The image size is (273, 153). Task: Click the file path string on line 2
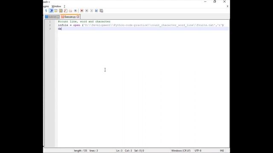tap(149, 25)
